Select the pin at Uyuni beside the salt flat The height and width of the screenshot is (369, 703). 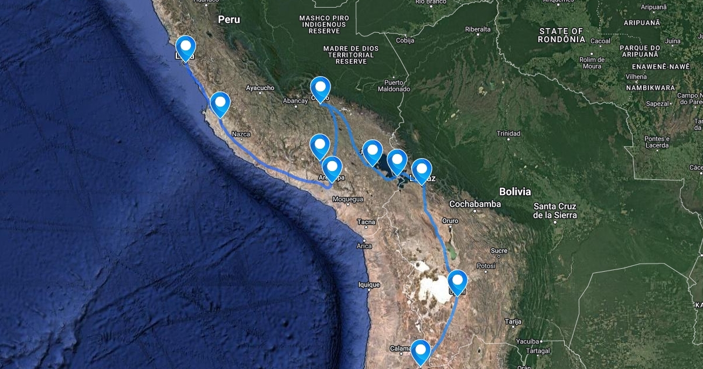coord(457,281)
